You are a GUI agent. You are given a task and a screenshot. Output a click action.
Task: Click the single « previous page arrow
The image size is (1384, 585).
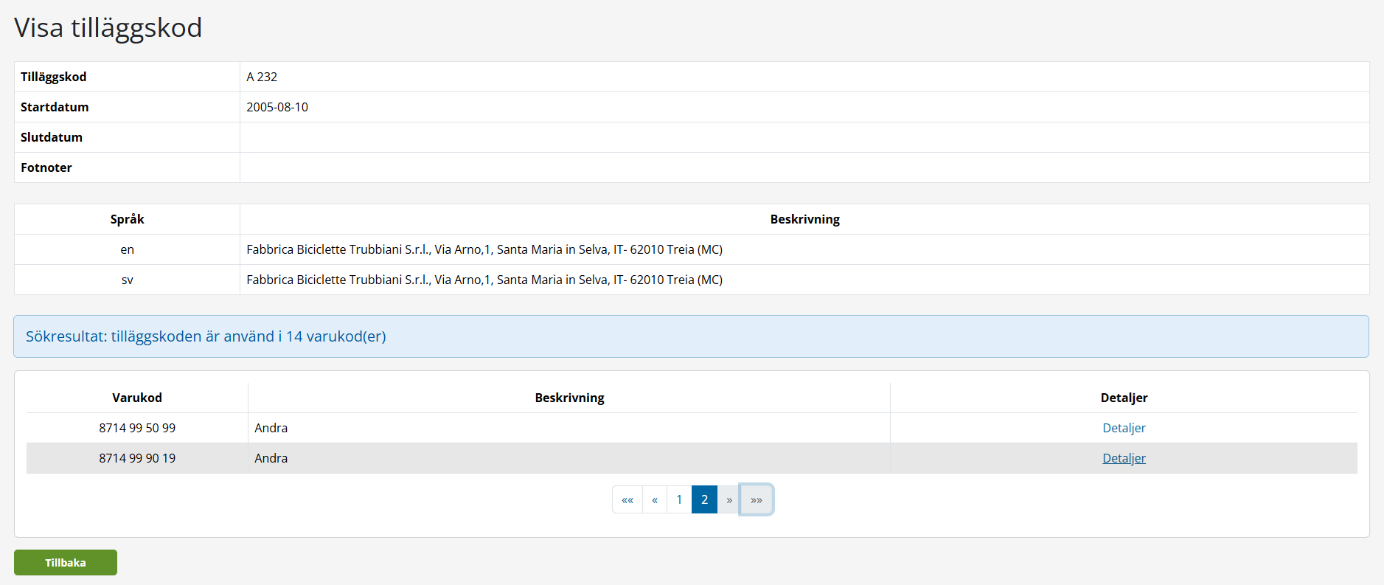(655, 500)
